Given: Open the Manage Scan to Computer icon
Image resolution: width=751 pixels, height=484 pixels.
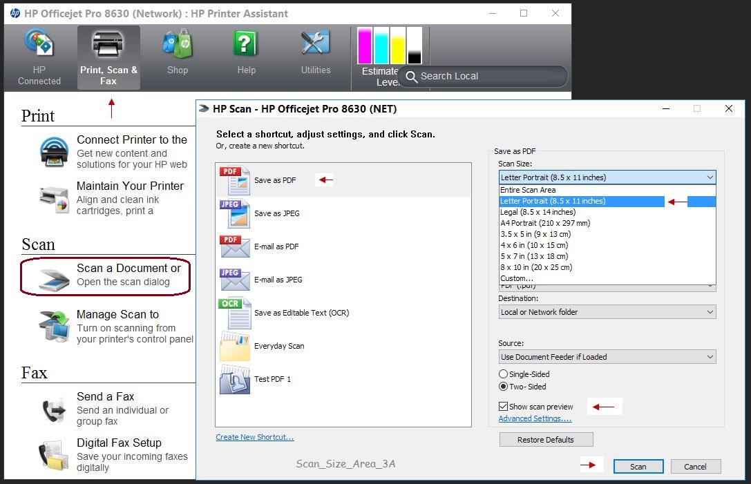Looking at the screenshot, I should [54, 327].
